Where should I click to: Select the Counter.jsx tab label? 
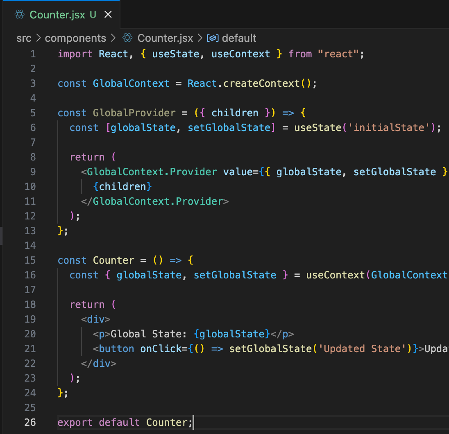pos(57,15)
